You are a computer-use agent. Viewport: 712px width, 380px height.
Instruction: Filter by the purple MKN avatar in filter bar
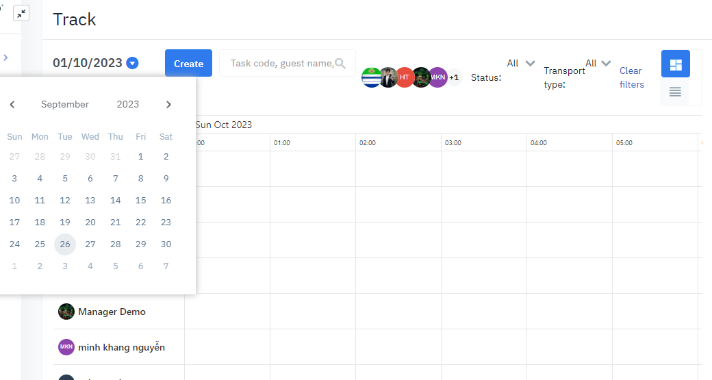pos(437,77)
